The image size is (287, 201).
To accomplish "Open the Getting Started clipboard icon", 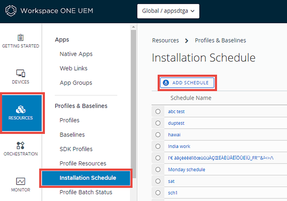I will (x=20, y=37).
